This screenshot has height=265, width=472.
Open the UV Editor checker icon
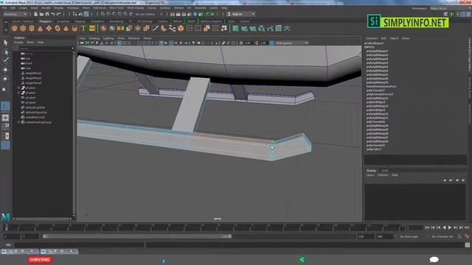coord(279,29)
